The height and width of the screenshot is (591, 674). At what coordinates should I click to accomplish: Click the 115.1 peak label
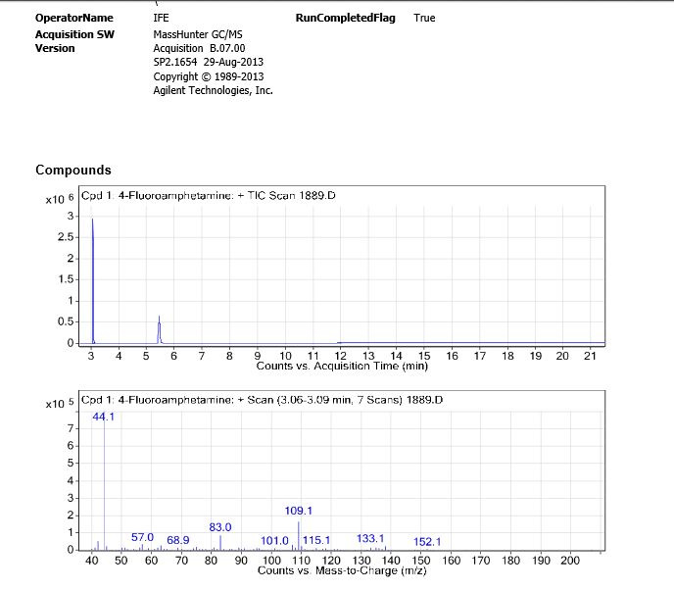click(316, 540)
